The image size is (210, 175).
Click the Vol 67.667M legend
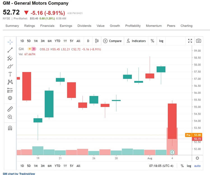click(x=27, y=54)
